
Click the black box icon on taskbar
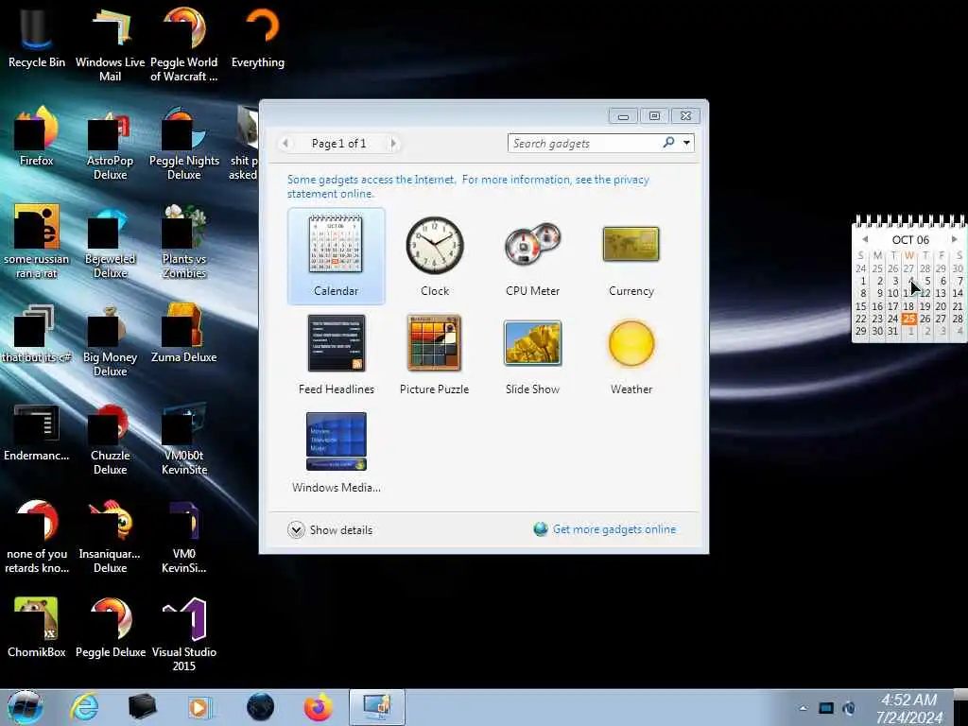click(142, 707)
